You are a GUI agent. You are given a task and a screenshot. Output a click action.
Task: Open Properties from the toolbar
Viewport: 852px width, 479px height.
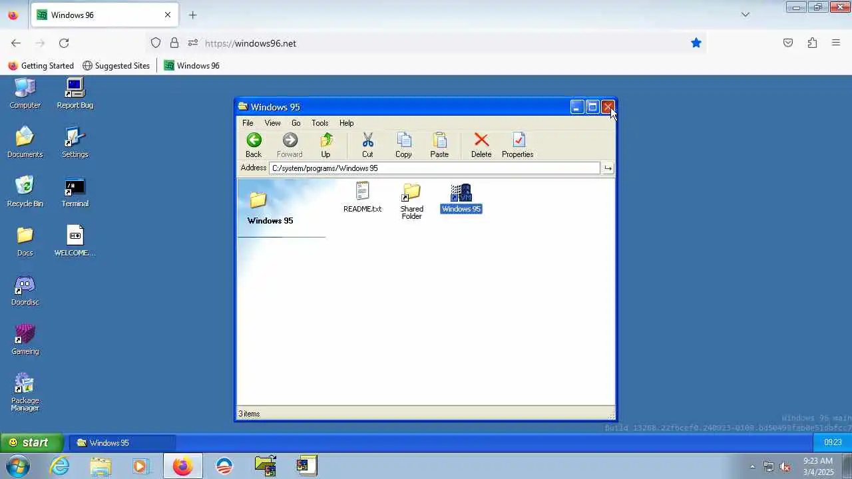tap(517, 145)
